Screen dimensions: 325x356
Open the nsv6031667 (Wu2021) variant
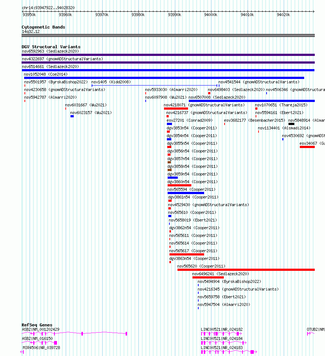[86, 105]
